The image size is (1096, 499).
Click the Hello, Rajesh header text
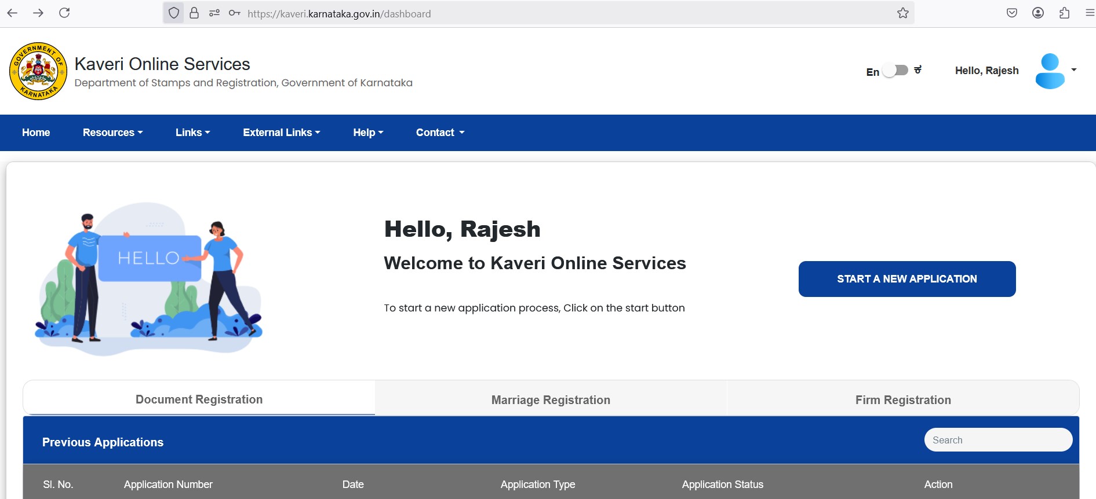pyautogui.click(x=986, y=71)
